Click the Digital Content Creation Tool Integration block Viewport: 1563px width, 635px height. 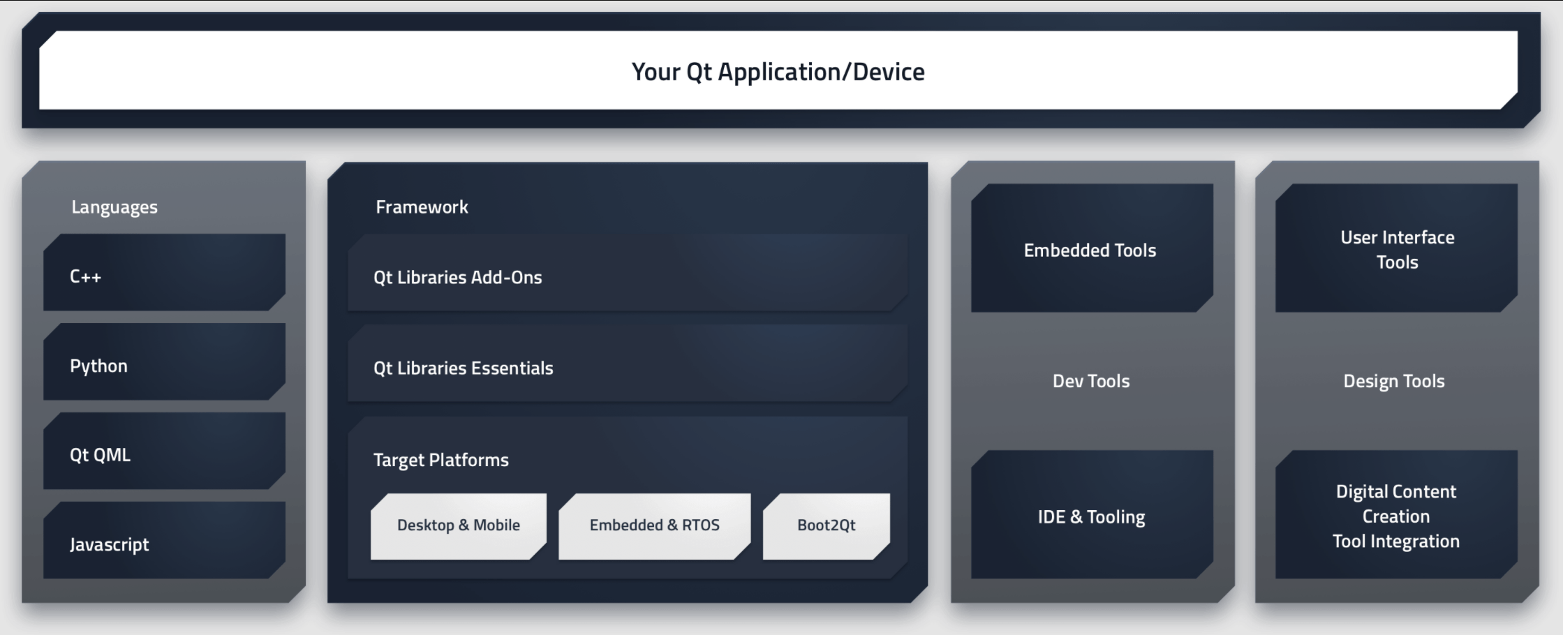pos(1394,516)
